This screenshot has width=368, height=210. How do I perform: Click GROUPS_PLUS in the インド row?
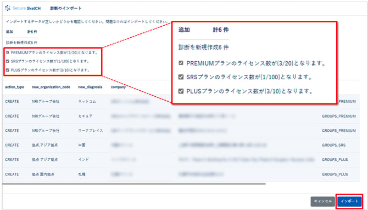click(x=334, y=160)
